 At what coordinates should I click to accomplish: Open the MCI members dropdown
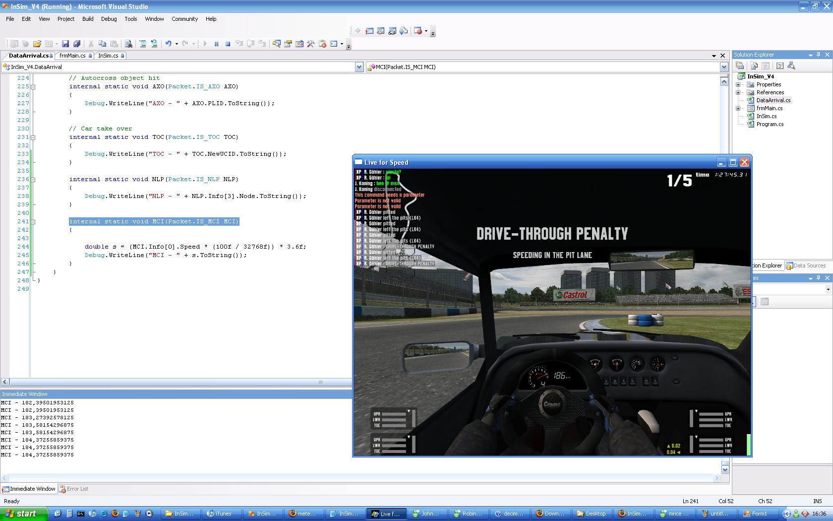(724, 67)
